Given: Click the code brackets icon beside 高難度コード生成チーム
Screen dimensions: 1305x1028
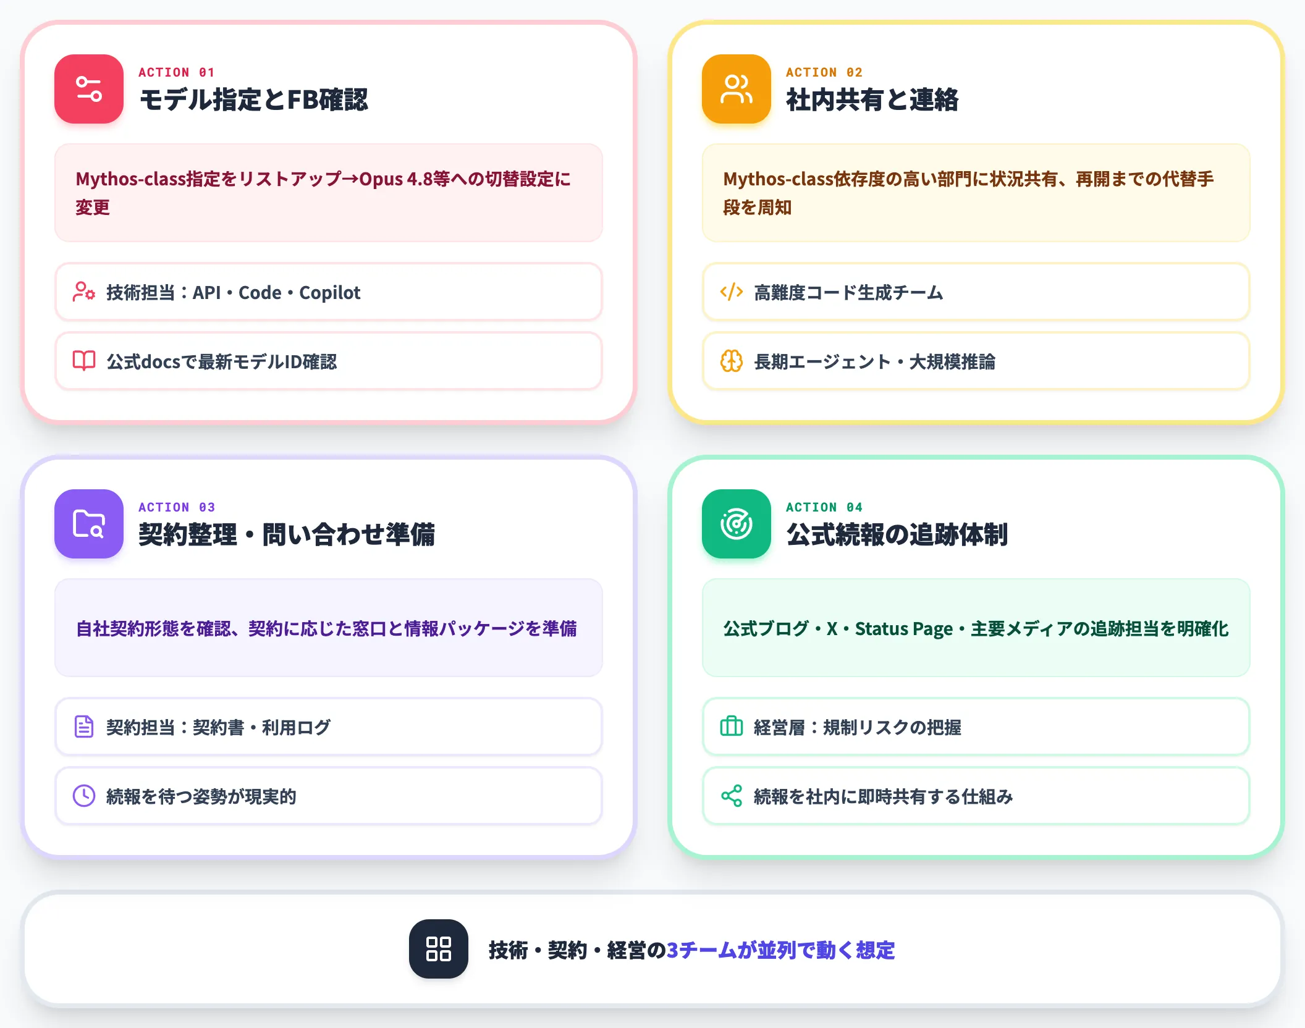Looking at the screenshot, I should [x=732, y=292].
